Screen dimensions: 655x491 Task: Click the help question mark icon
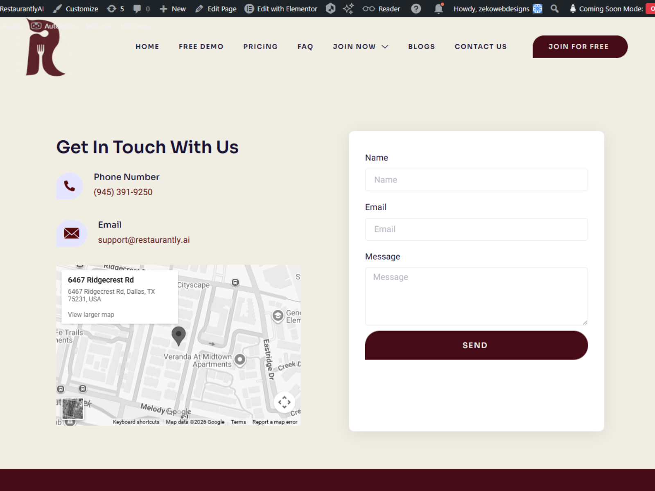[416, 9]
